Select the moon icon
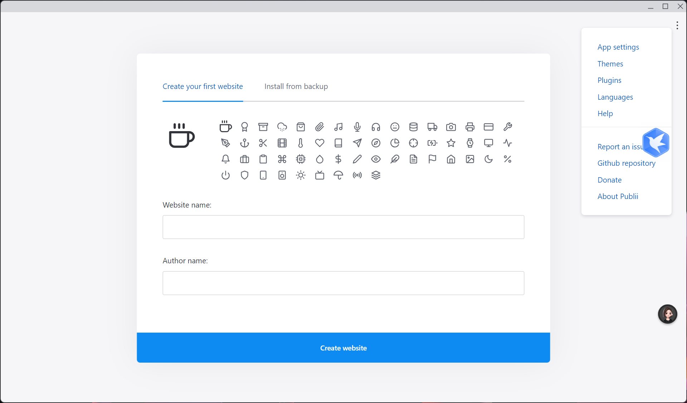Screen dimensions: 687x403 [488, 159]
